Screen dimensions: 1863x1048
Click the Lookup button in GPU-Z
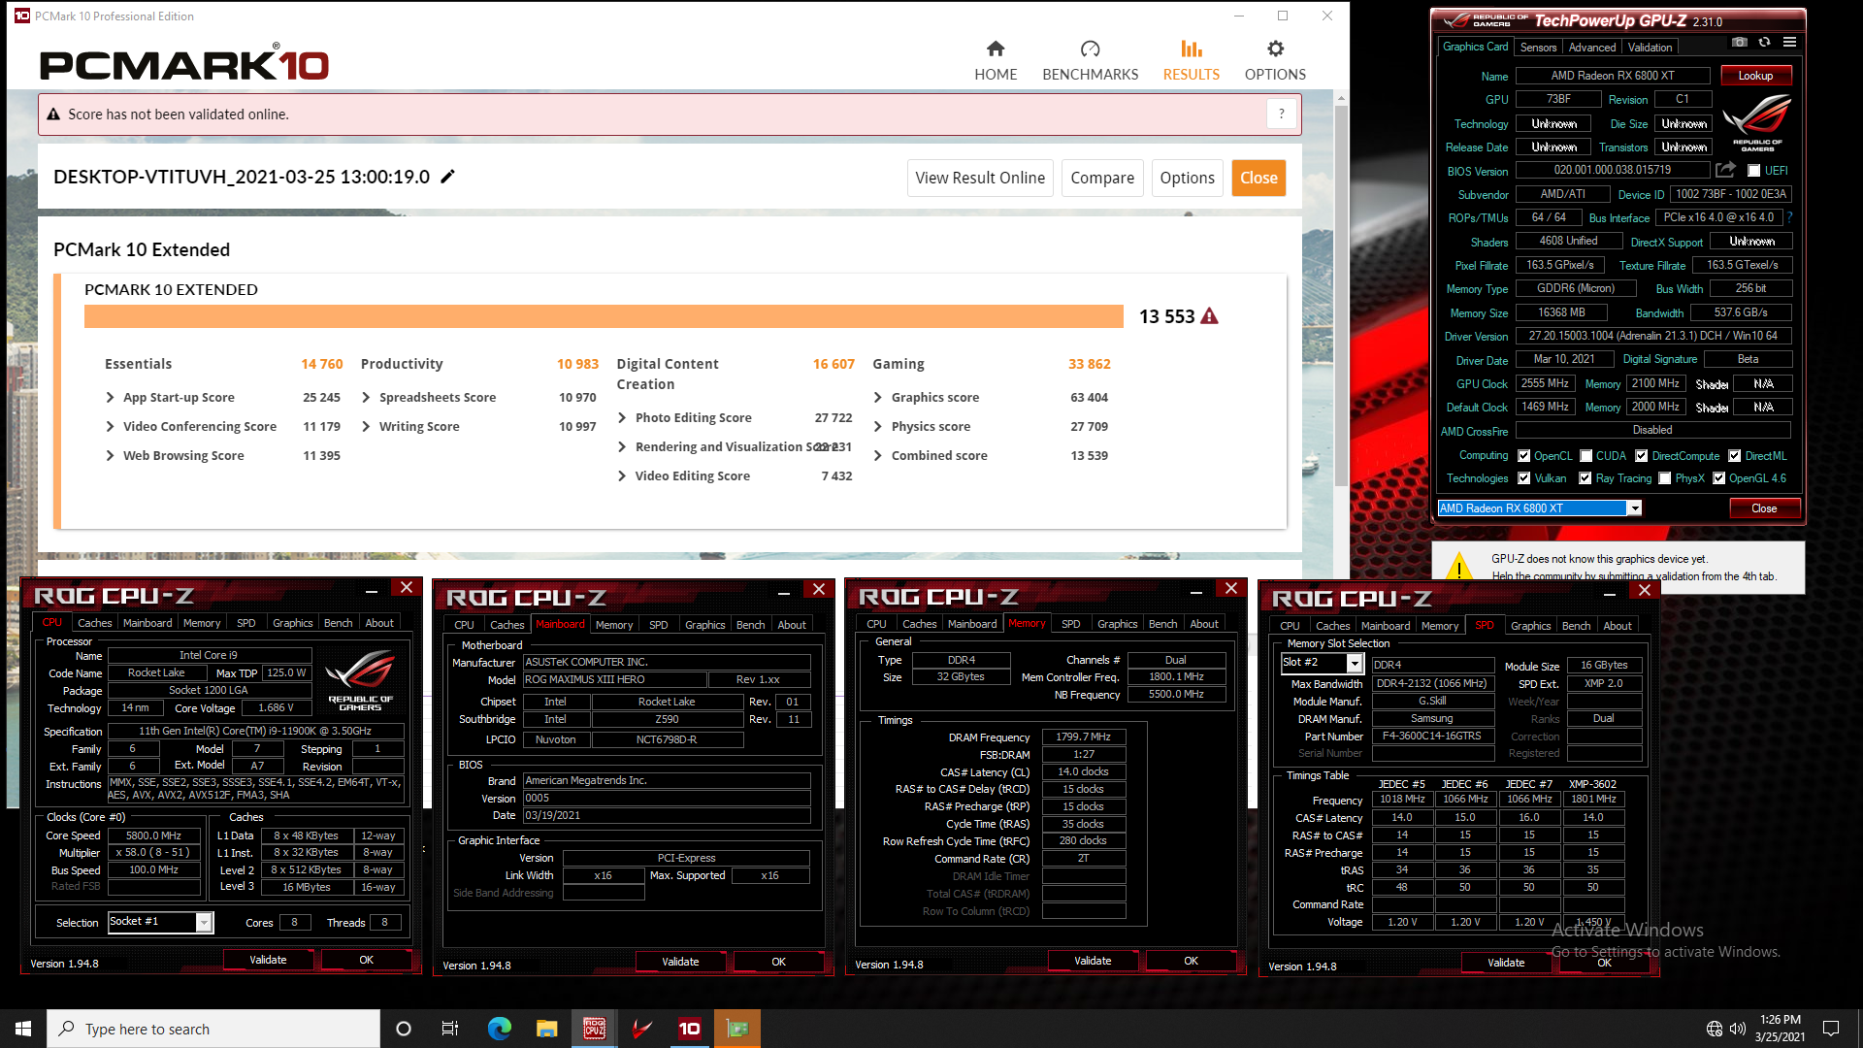(x=1755, y=75)
